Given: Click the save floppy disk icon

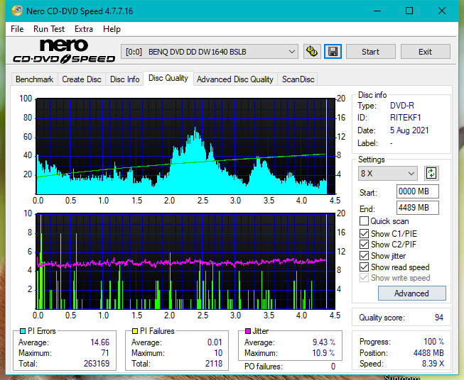Looking at the screenshot, I should pos(333,52).
